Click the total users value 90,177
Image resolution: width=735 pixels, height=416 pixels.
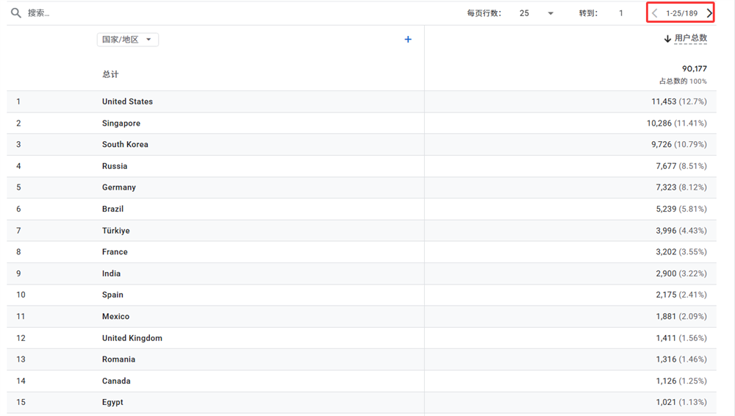tap(695, 69)
